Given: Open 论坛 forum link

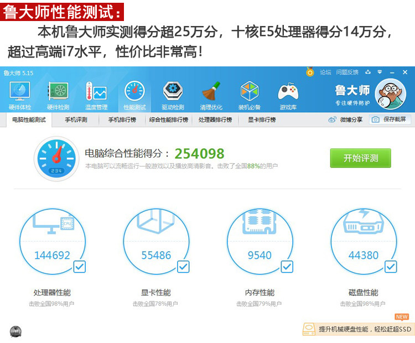Looking at the screenshot, I should pos(325,72).
